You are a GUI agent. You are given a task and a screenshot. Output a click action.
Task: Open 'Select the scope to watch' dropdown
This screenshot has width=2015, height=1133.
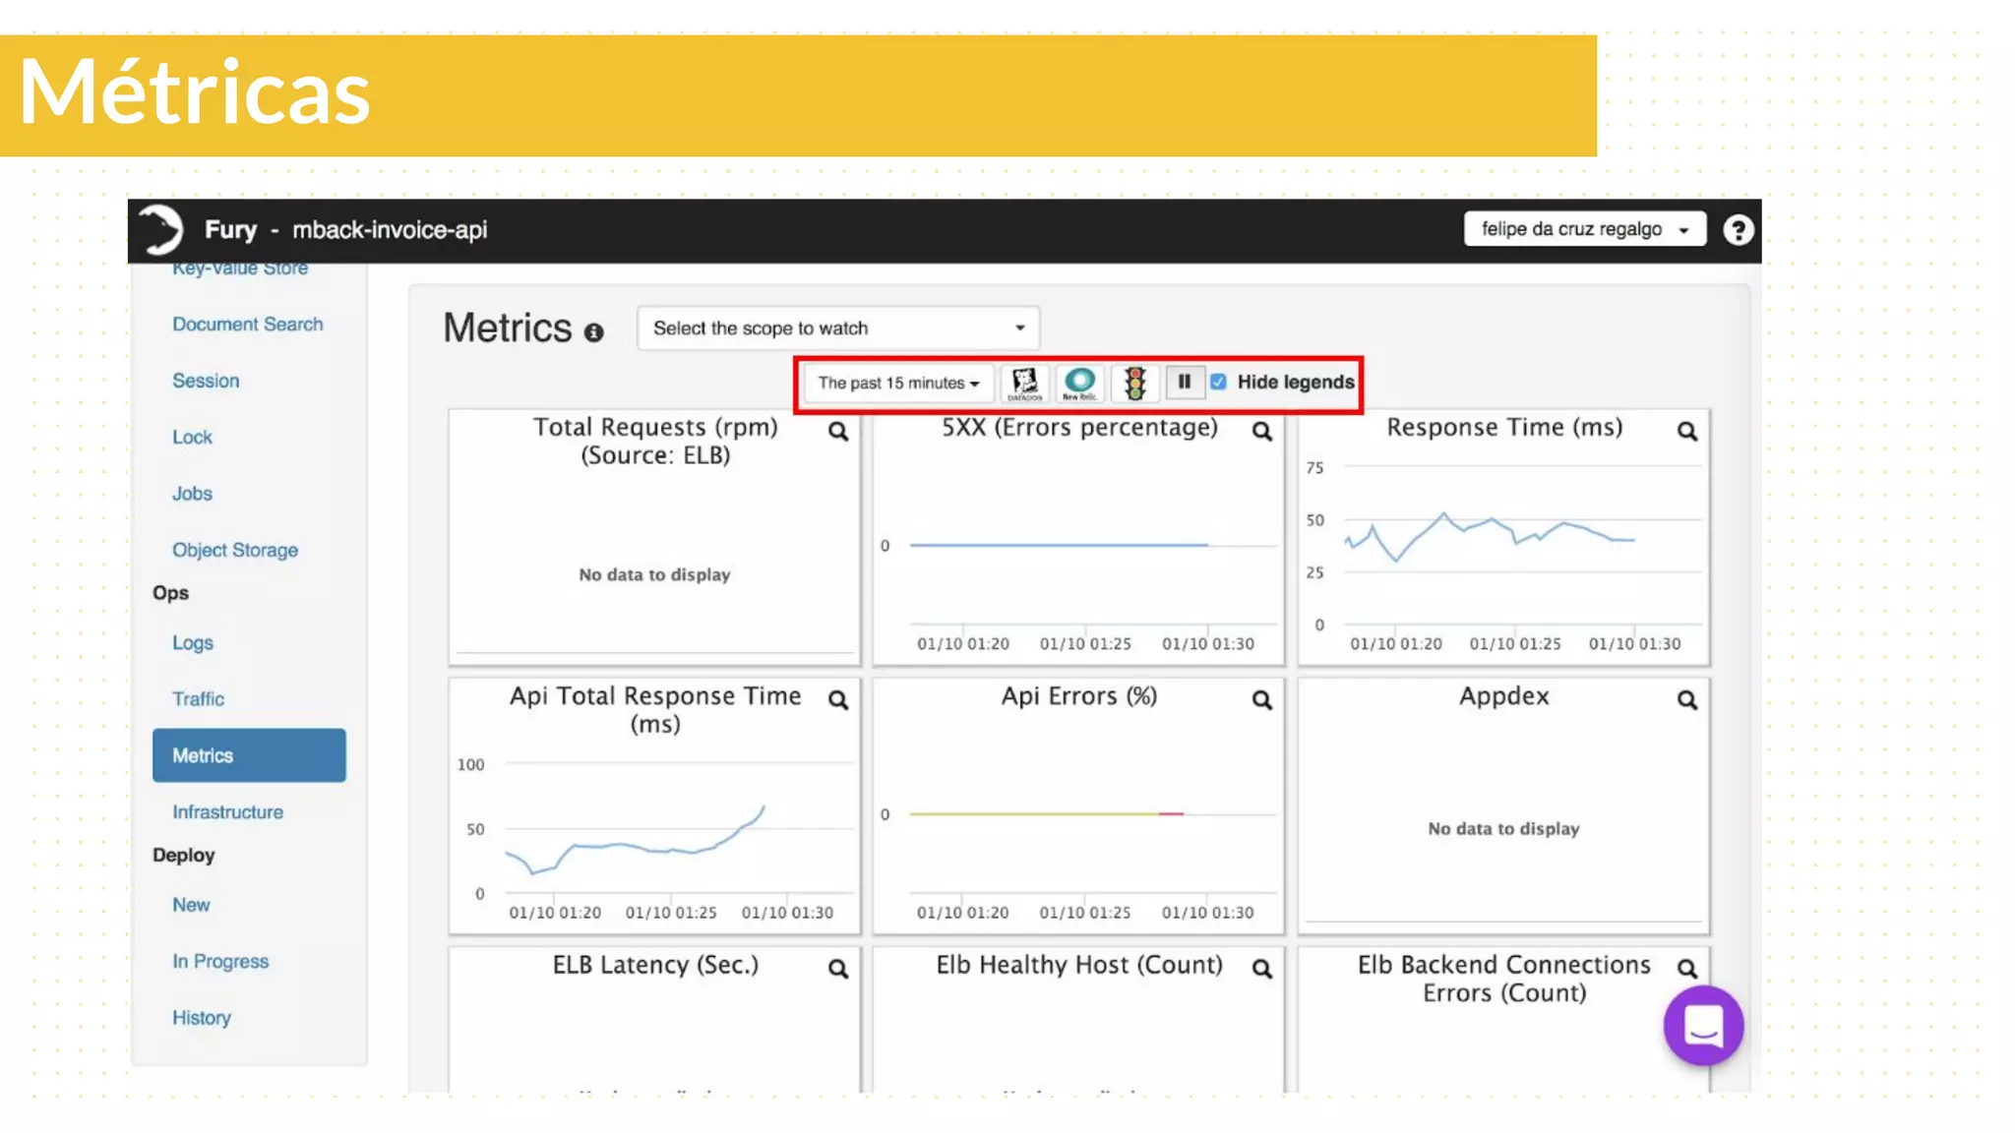click(838, 328)
